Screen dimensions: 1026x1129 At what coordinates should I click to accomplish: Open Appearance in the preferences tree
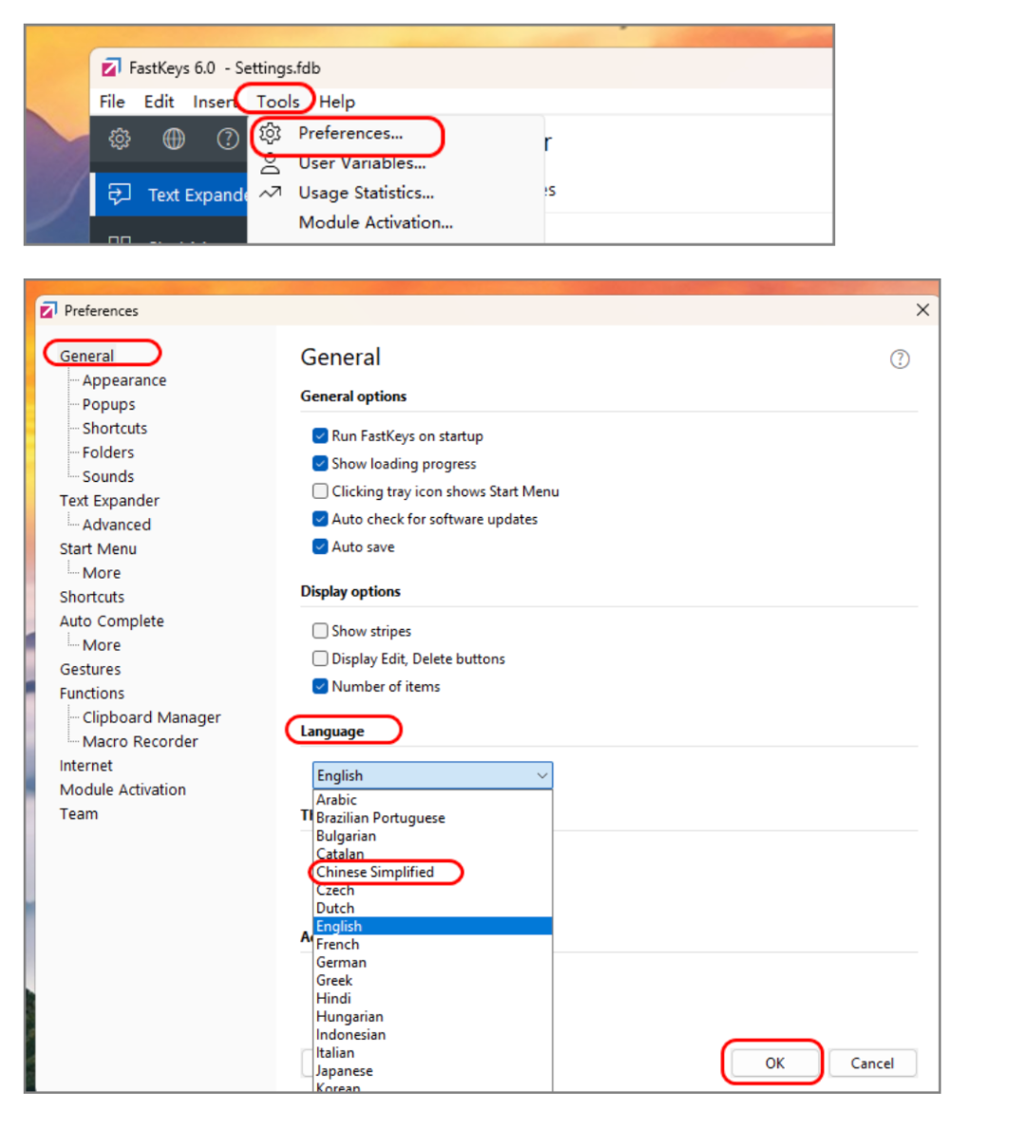click(x=123, y=380)
